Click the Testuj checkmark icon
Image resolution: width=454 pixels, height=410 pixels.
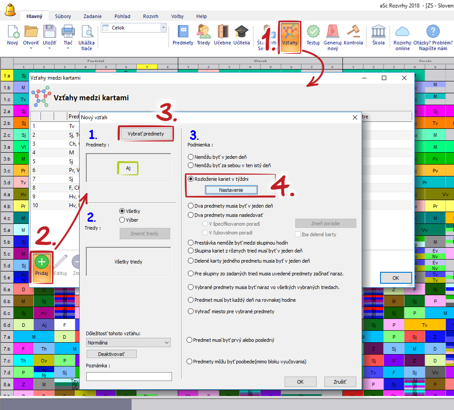pyautogui.click(x=313, y=32)
